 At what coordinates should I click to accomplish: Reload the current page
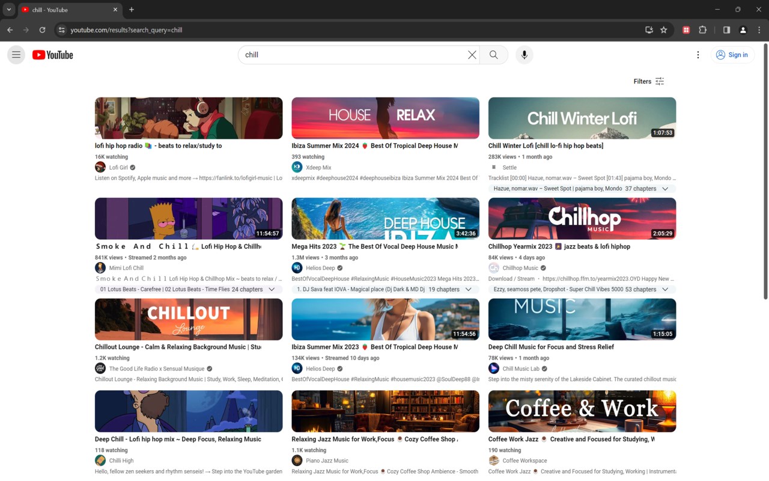coord(42,30)
